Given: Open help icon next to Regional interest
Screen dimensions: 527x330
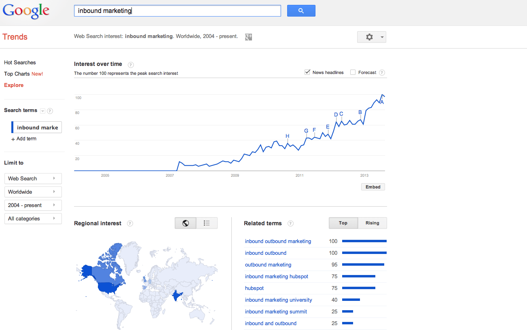Looking at the screenshot, I should pos(130,224).
